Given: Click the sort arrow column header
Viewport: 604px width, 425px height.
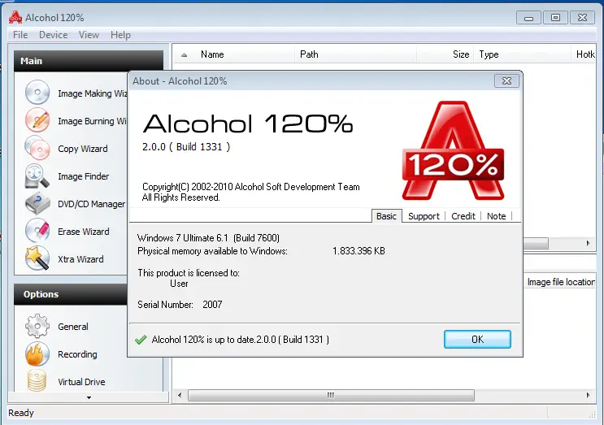Looking at the screenshot, I should point(185,54).
